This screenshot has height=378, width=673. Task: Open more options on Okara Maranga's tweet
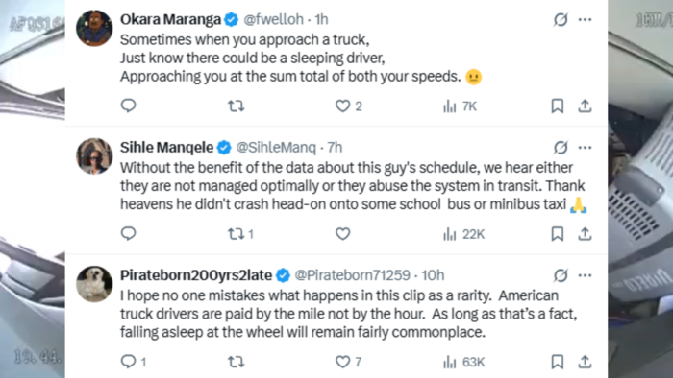[x=585, y=20]
